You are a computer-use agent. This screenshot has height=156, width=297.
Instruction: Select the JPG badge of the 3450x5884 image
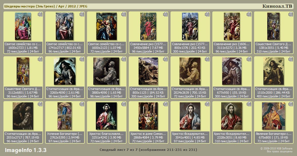pos(165,15)
